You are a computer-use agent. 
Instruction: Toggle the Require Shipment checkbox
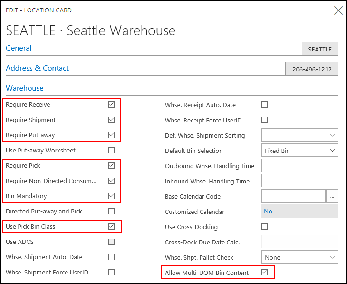click(111, 120)
